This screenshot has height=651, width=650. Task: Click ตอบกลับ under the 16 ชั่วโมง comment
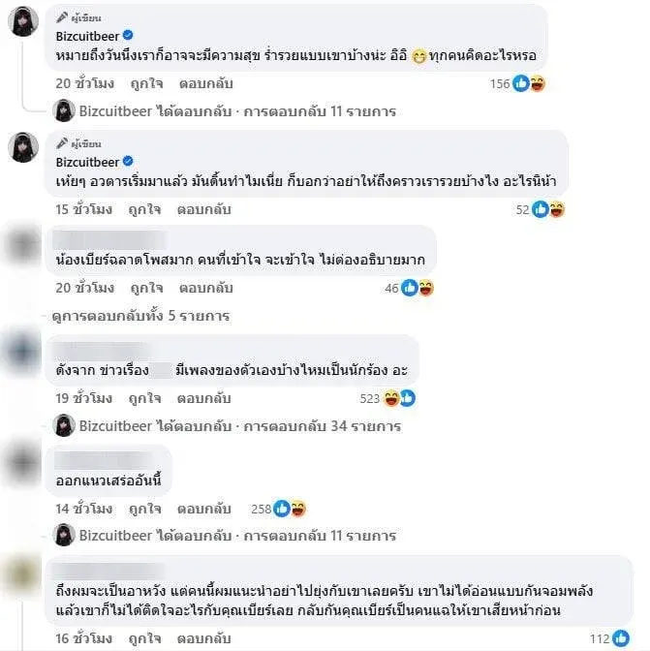pos(203,638)
